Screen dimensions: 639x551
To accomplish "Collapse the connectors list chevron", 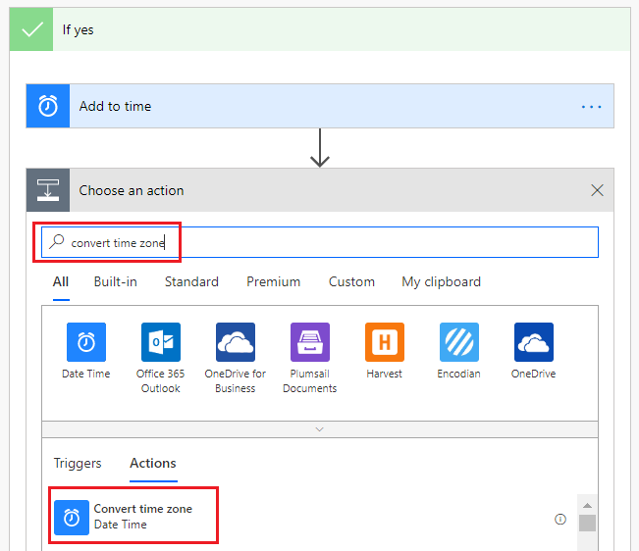I will point(319,429).
